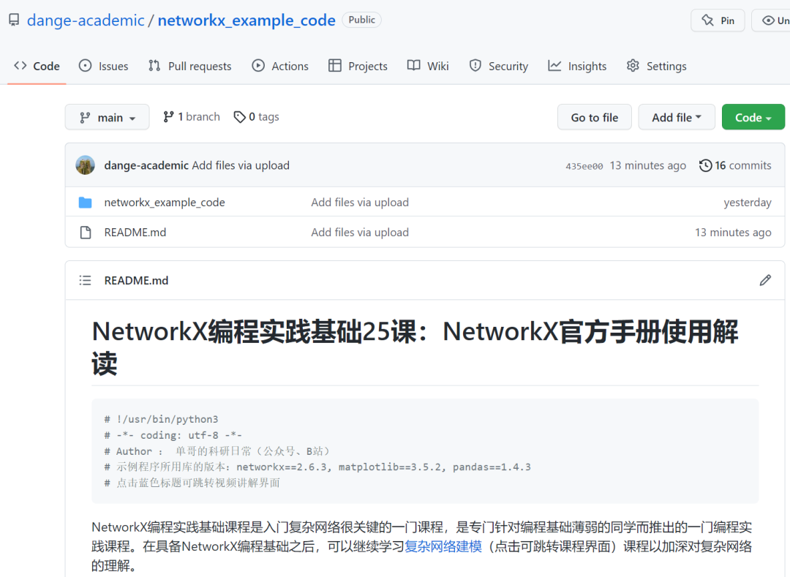
Task: View the 1 branch link
Action: point(192,117)
